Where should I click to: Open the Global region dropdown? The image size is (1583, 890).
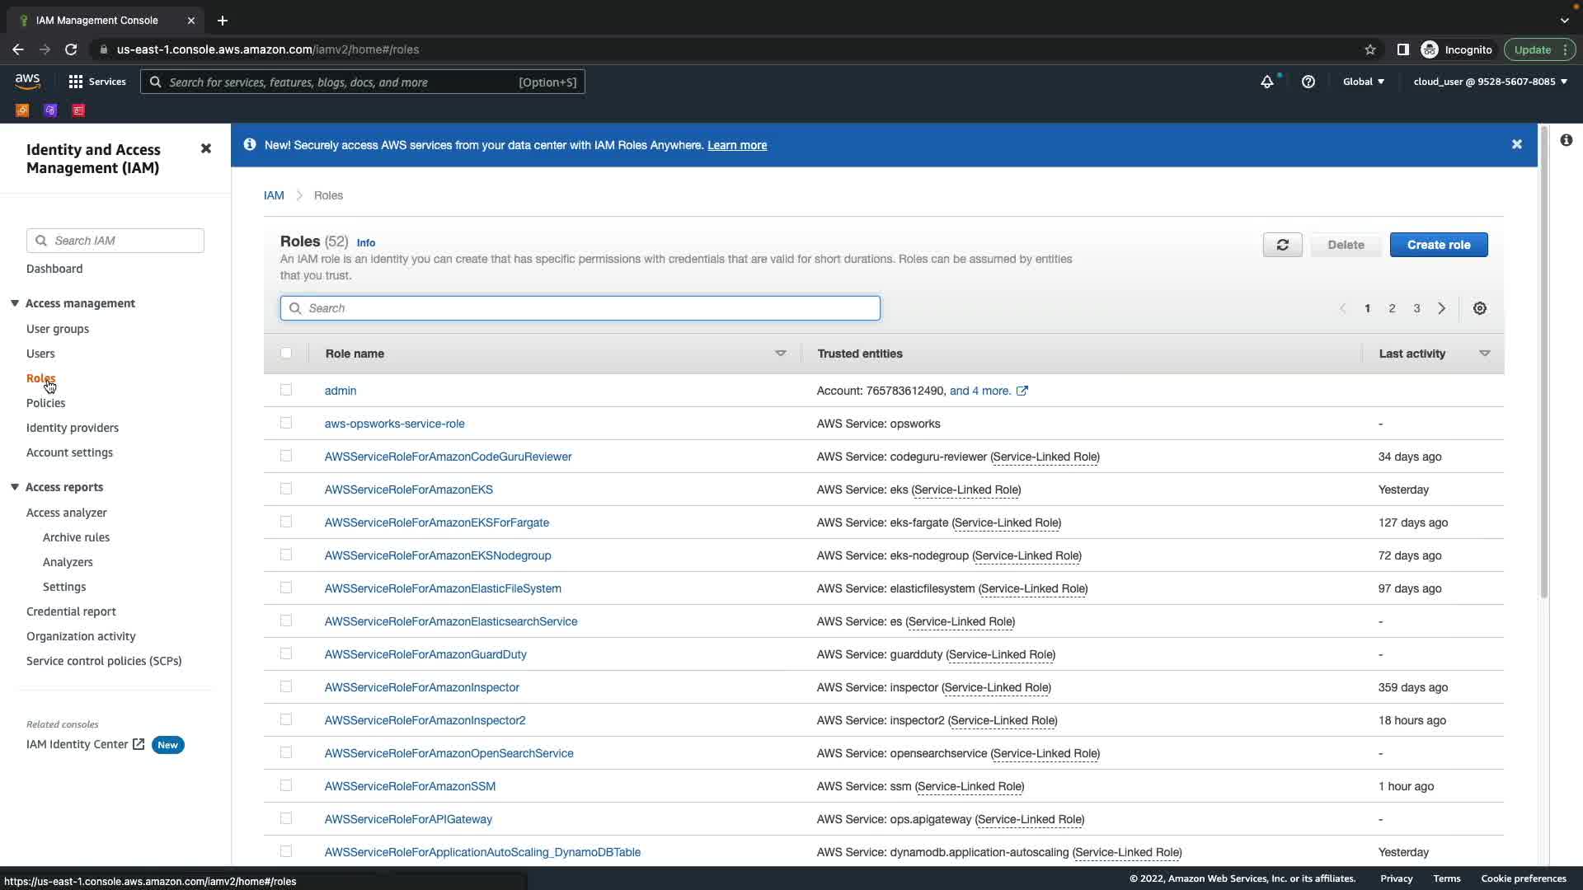point(1363,82)
